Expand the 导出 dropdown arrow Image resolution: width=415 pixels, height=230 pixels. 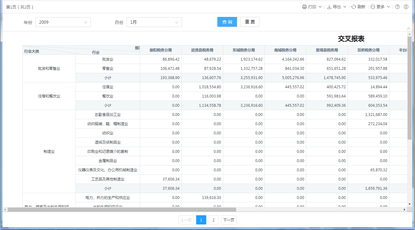[x=345, y=7]
